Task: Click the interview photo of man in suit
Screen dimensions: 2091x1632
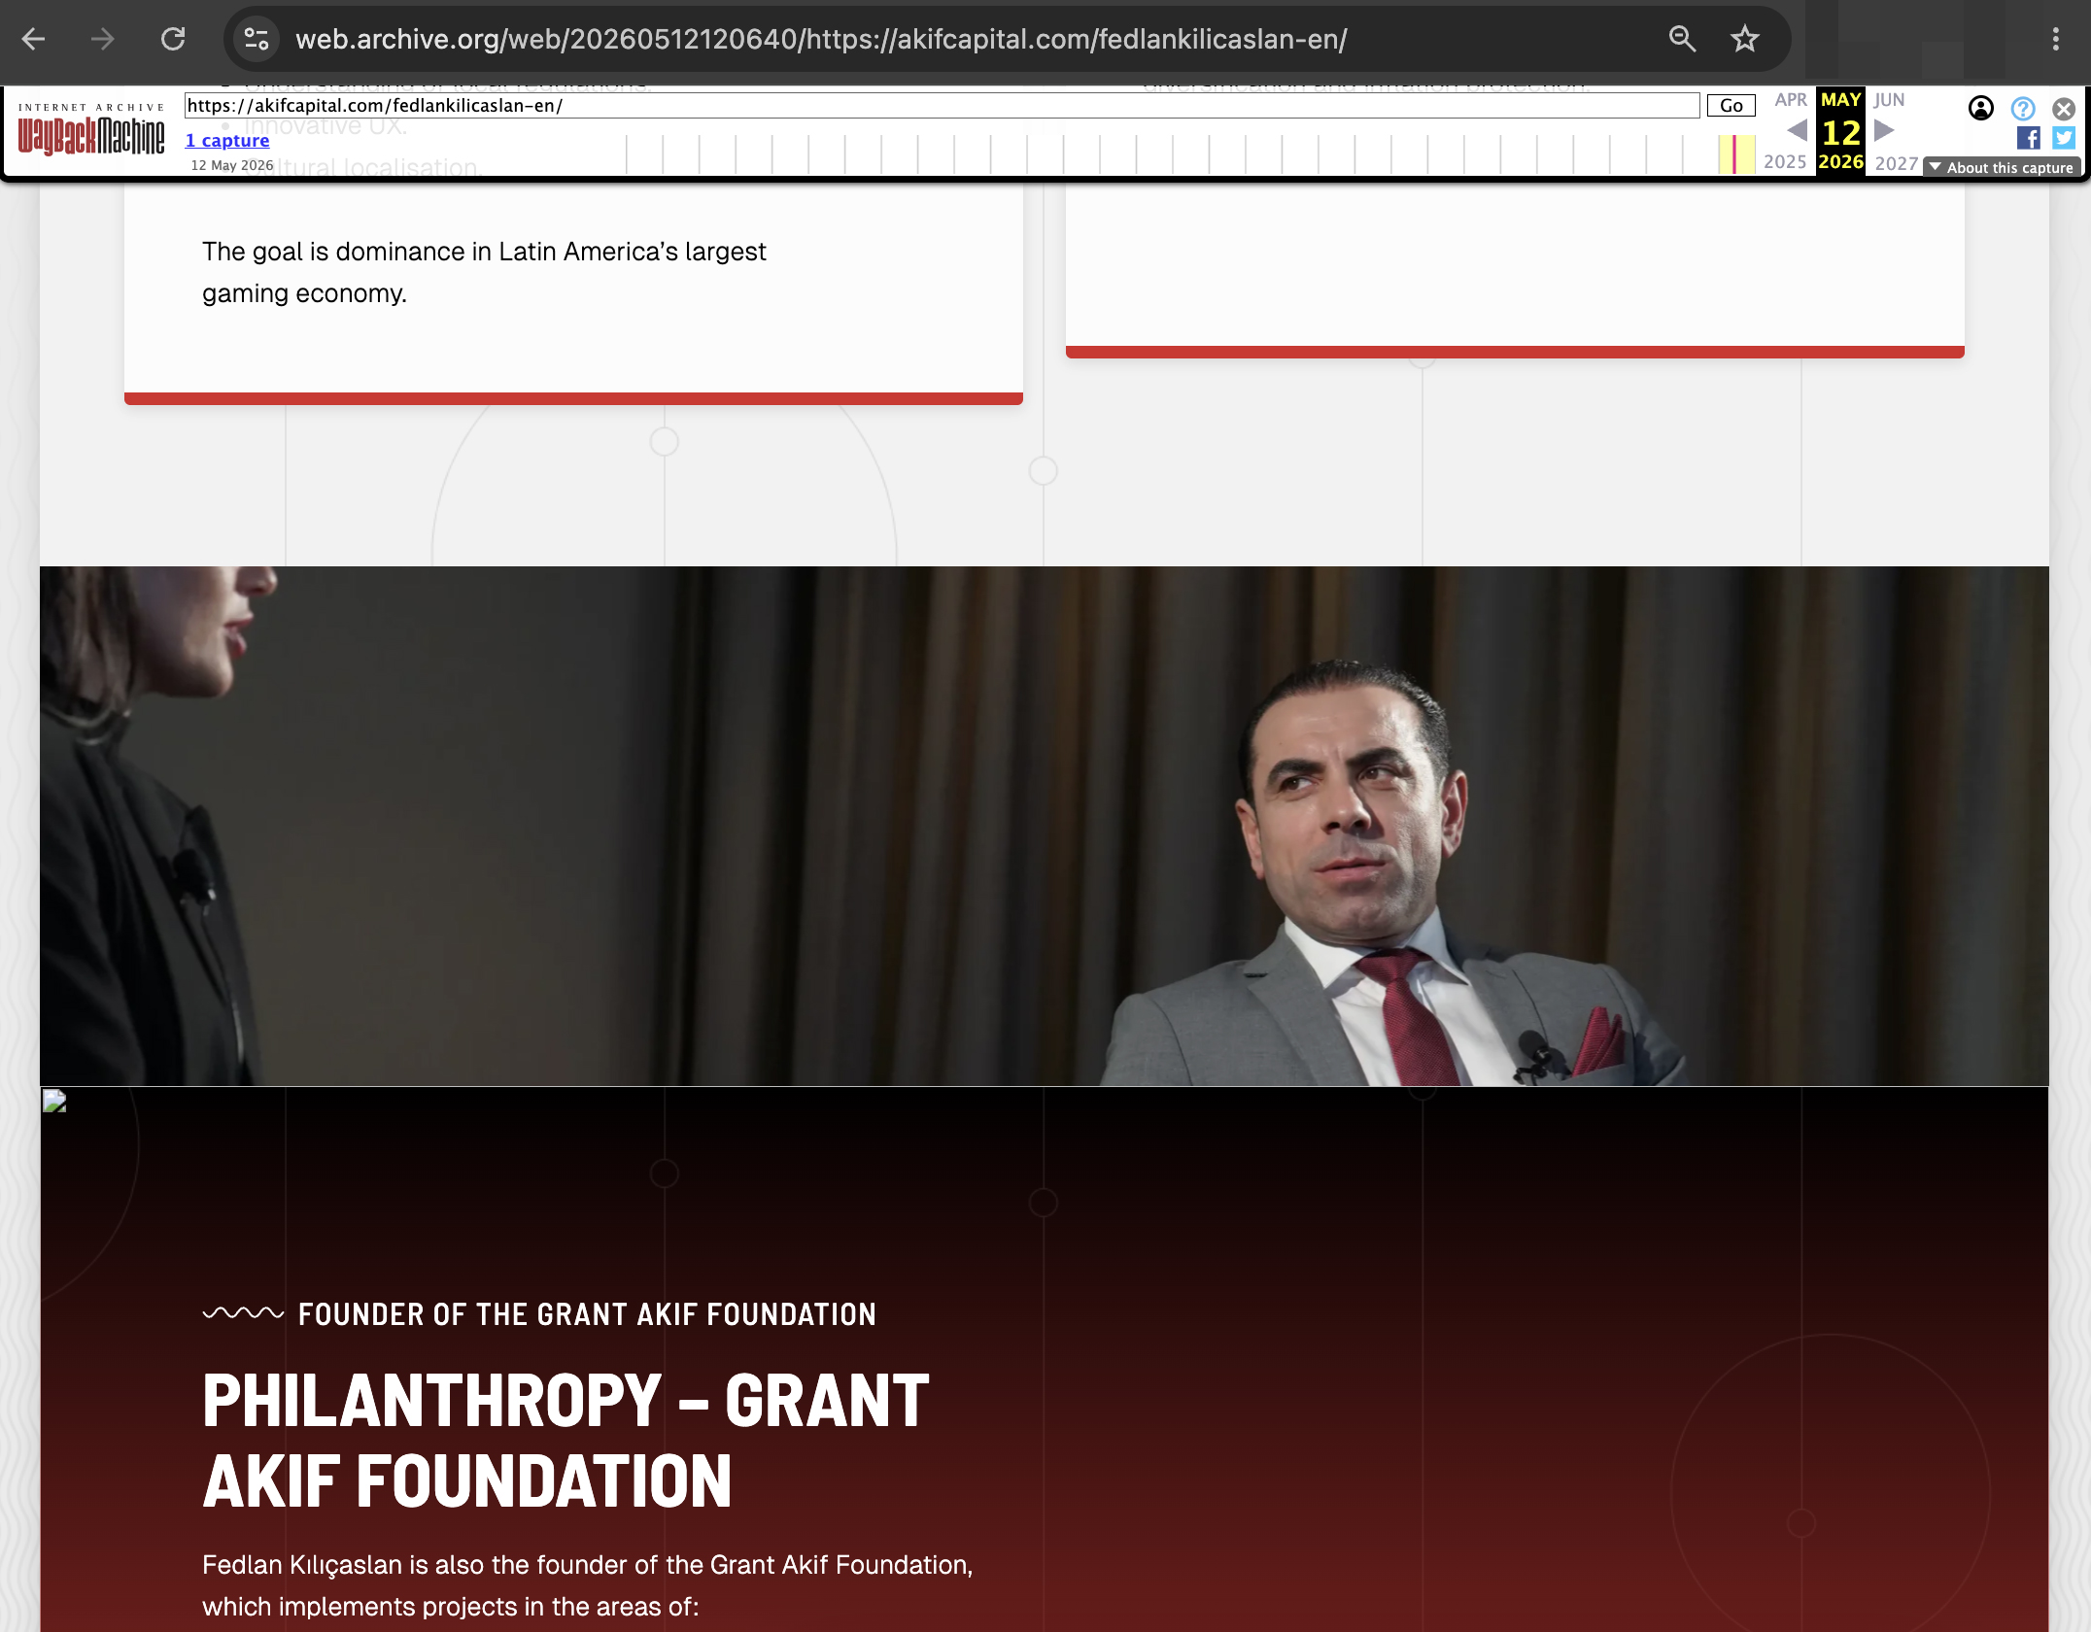Action: click(x=1045, y=826)
